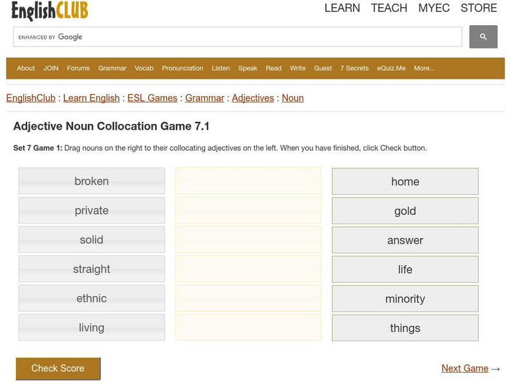
Task: Select Grammar in the navigation bar
Action: click(112, 68)
